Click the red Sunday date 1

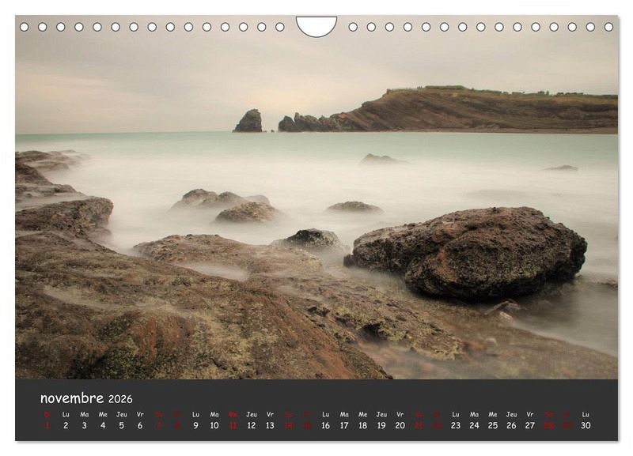(47, 425)
